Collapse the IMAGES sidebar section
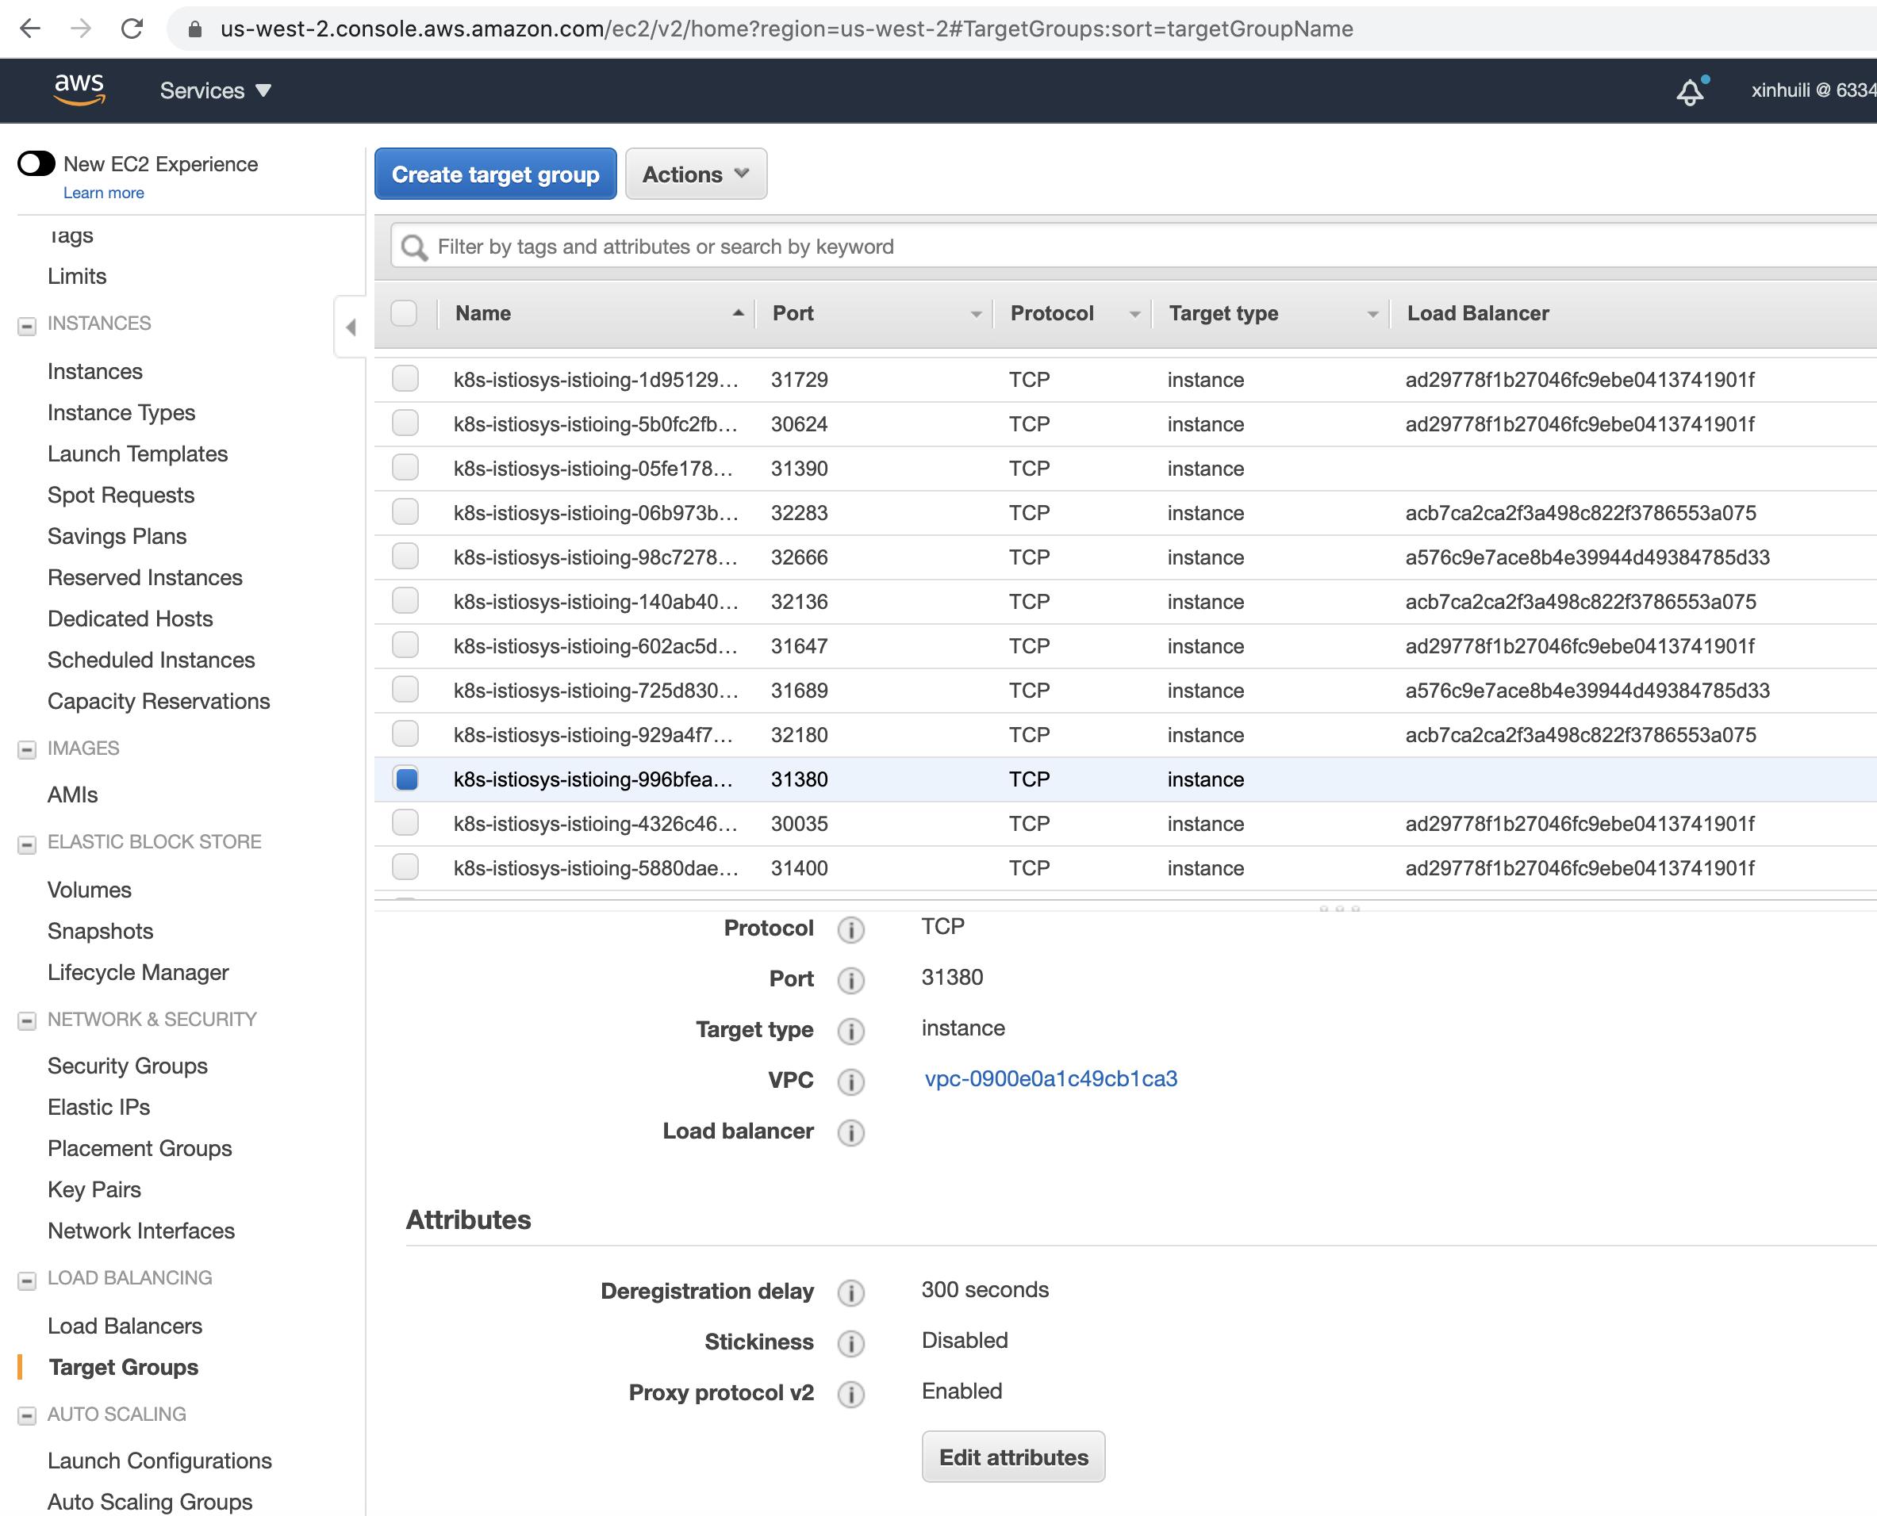Screen dimensions: 1877x1516 click(x=27, y=750)
